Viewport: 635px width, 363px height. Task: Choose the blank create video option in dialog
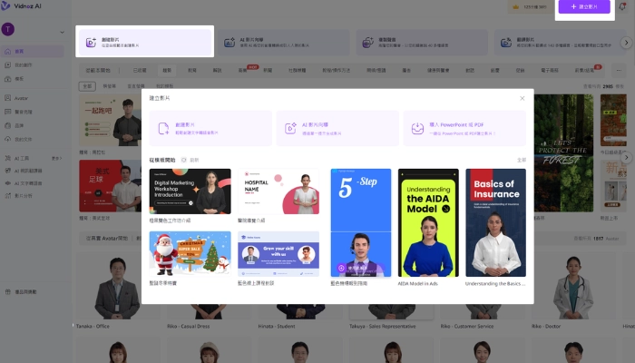pyautogui.click(x=210, y=129)
